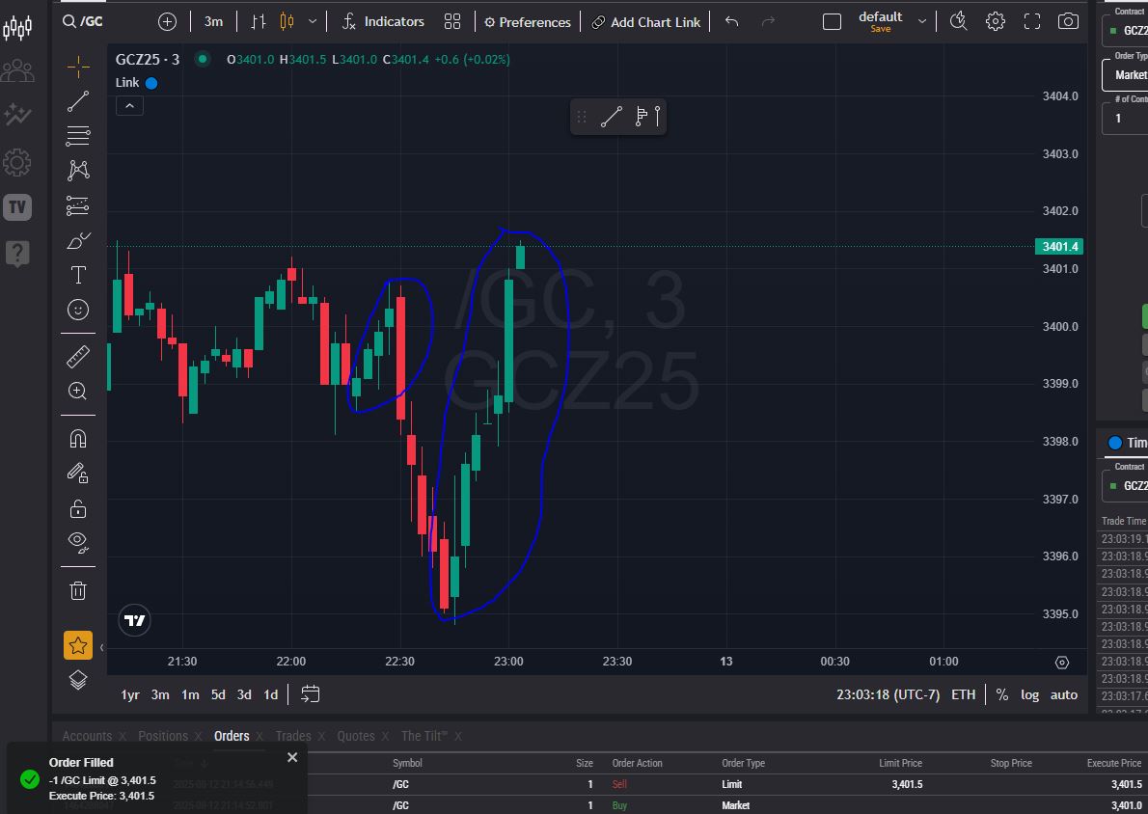This screenshot has width=1148, height=814.
Task: Toggle the chart Link indicator
Action: [151, 82]
